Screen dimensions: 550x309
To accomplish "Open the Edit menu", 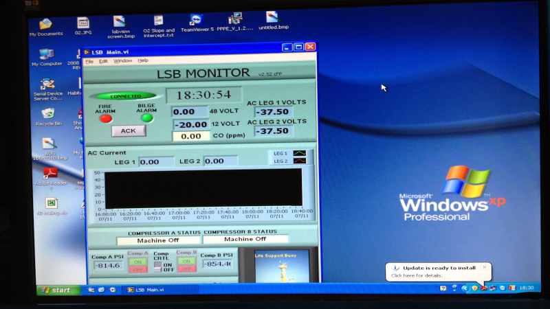I will 103,61.
